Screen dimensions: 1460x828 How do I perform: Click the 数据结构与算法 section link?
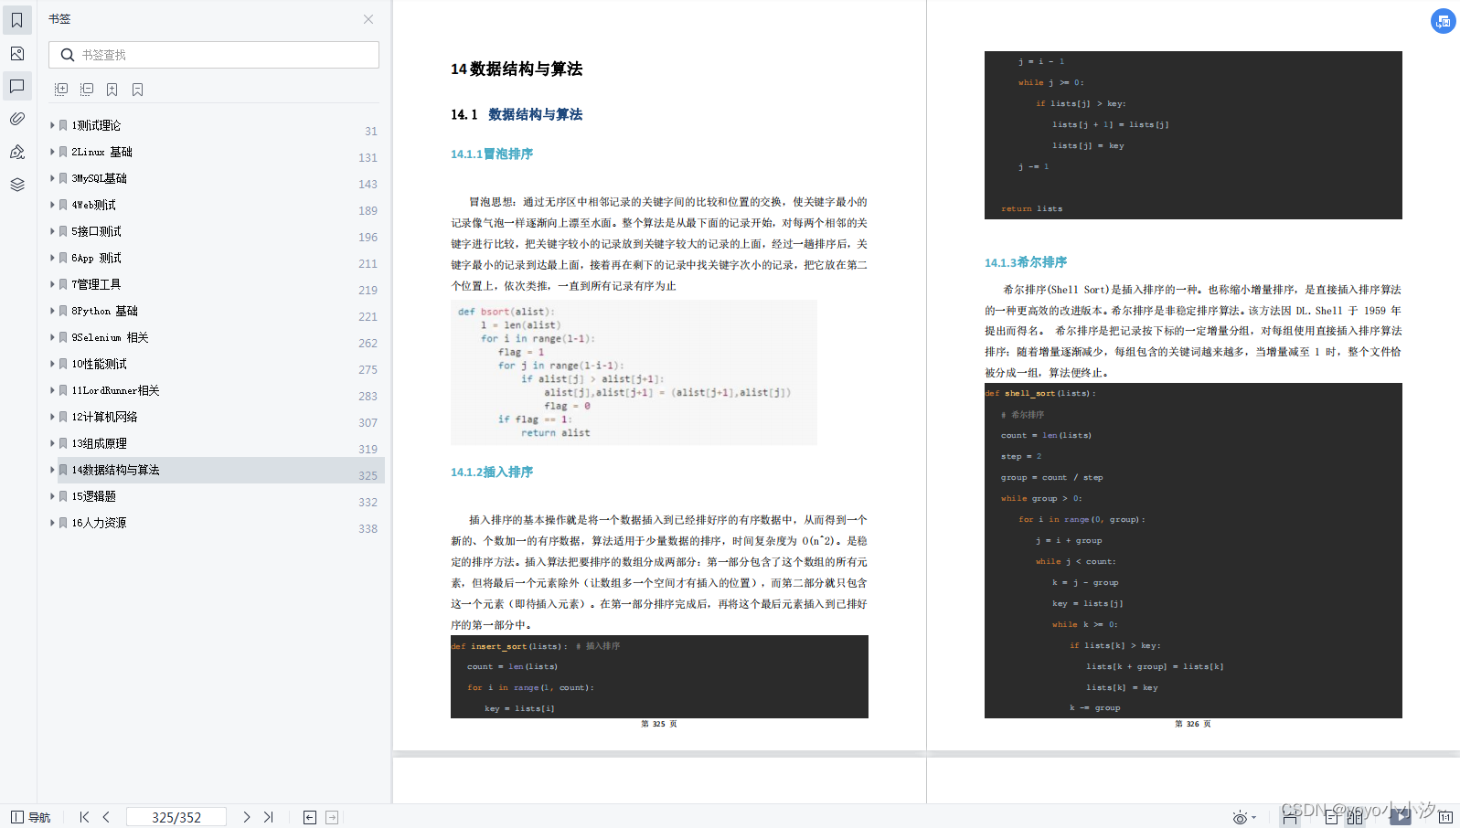pyautogui.click(x=536, y=114)
